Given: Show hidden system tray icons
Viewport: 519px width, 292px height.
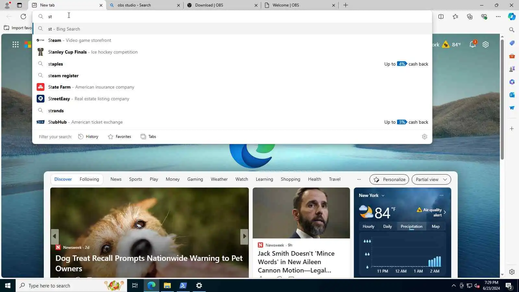Looking at the screenshot, I should click(453, 286).
